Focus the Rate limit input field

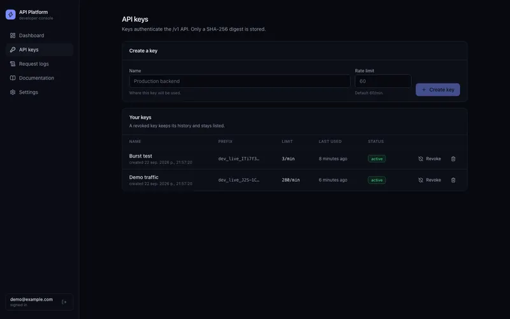383,81
